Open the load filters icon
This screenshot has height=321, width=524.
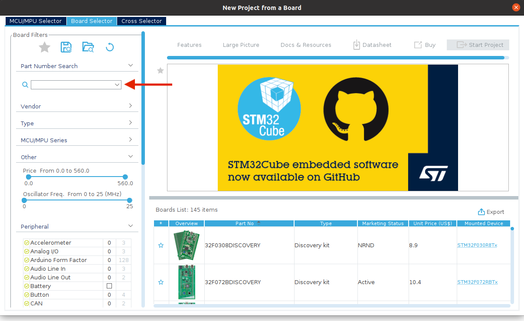click(x=88, y=47)
